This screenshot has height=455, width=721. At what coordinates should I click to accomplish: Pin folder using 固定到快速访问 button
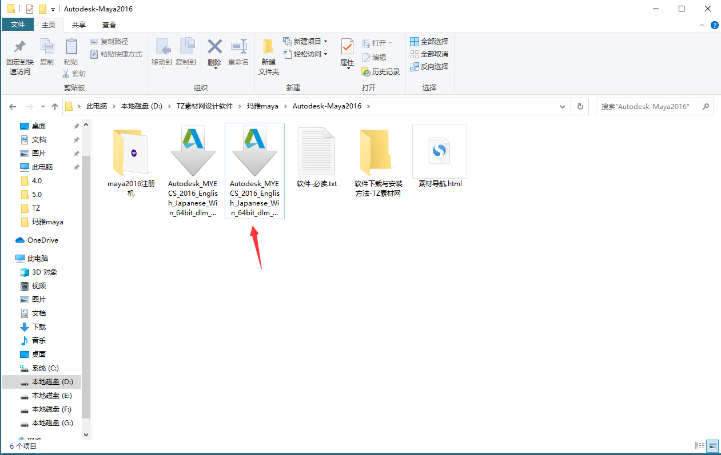pyautogui.click(x=20, y=57)
